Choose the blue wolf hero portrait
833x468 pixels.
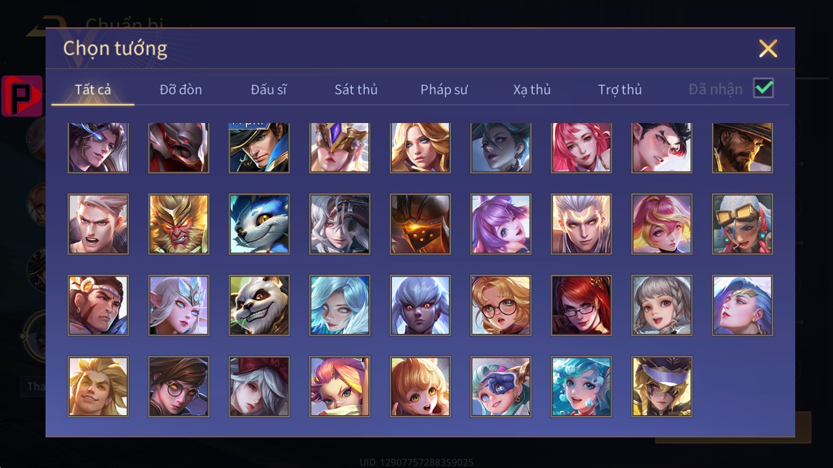point(259,223)
